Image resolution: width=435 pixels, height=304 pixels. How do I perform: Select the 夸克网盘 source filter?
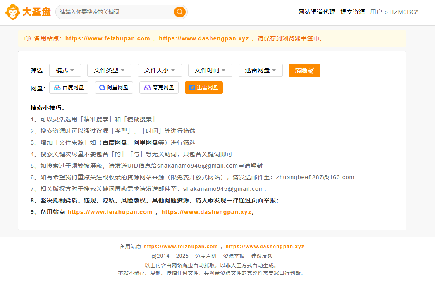pos(159,88)
